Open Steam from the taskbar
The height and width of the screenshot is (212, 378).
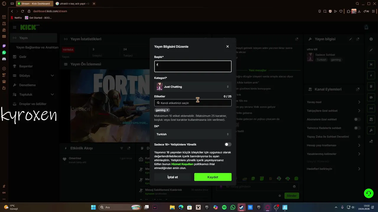pyautogui.click(x=242, y=207)
